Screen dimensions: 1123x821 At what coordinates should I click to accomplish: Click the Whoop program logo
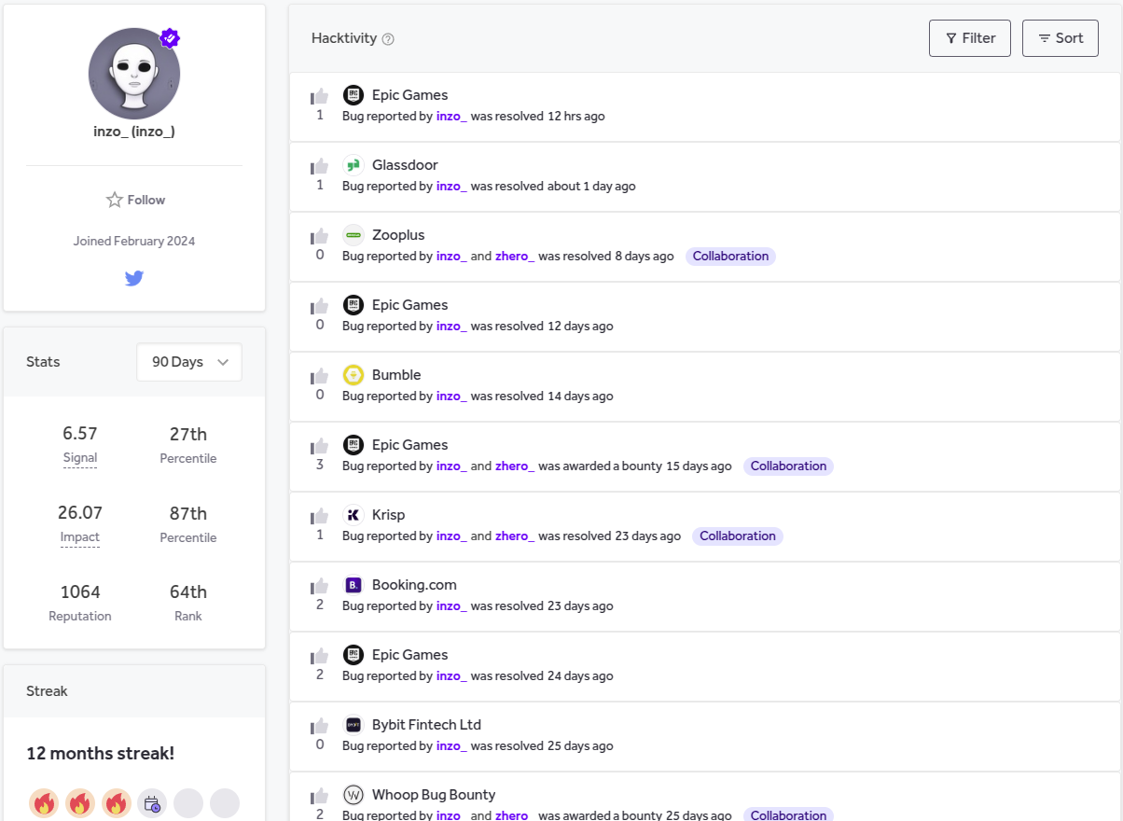[x=353, y=795]
